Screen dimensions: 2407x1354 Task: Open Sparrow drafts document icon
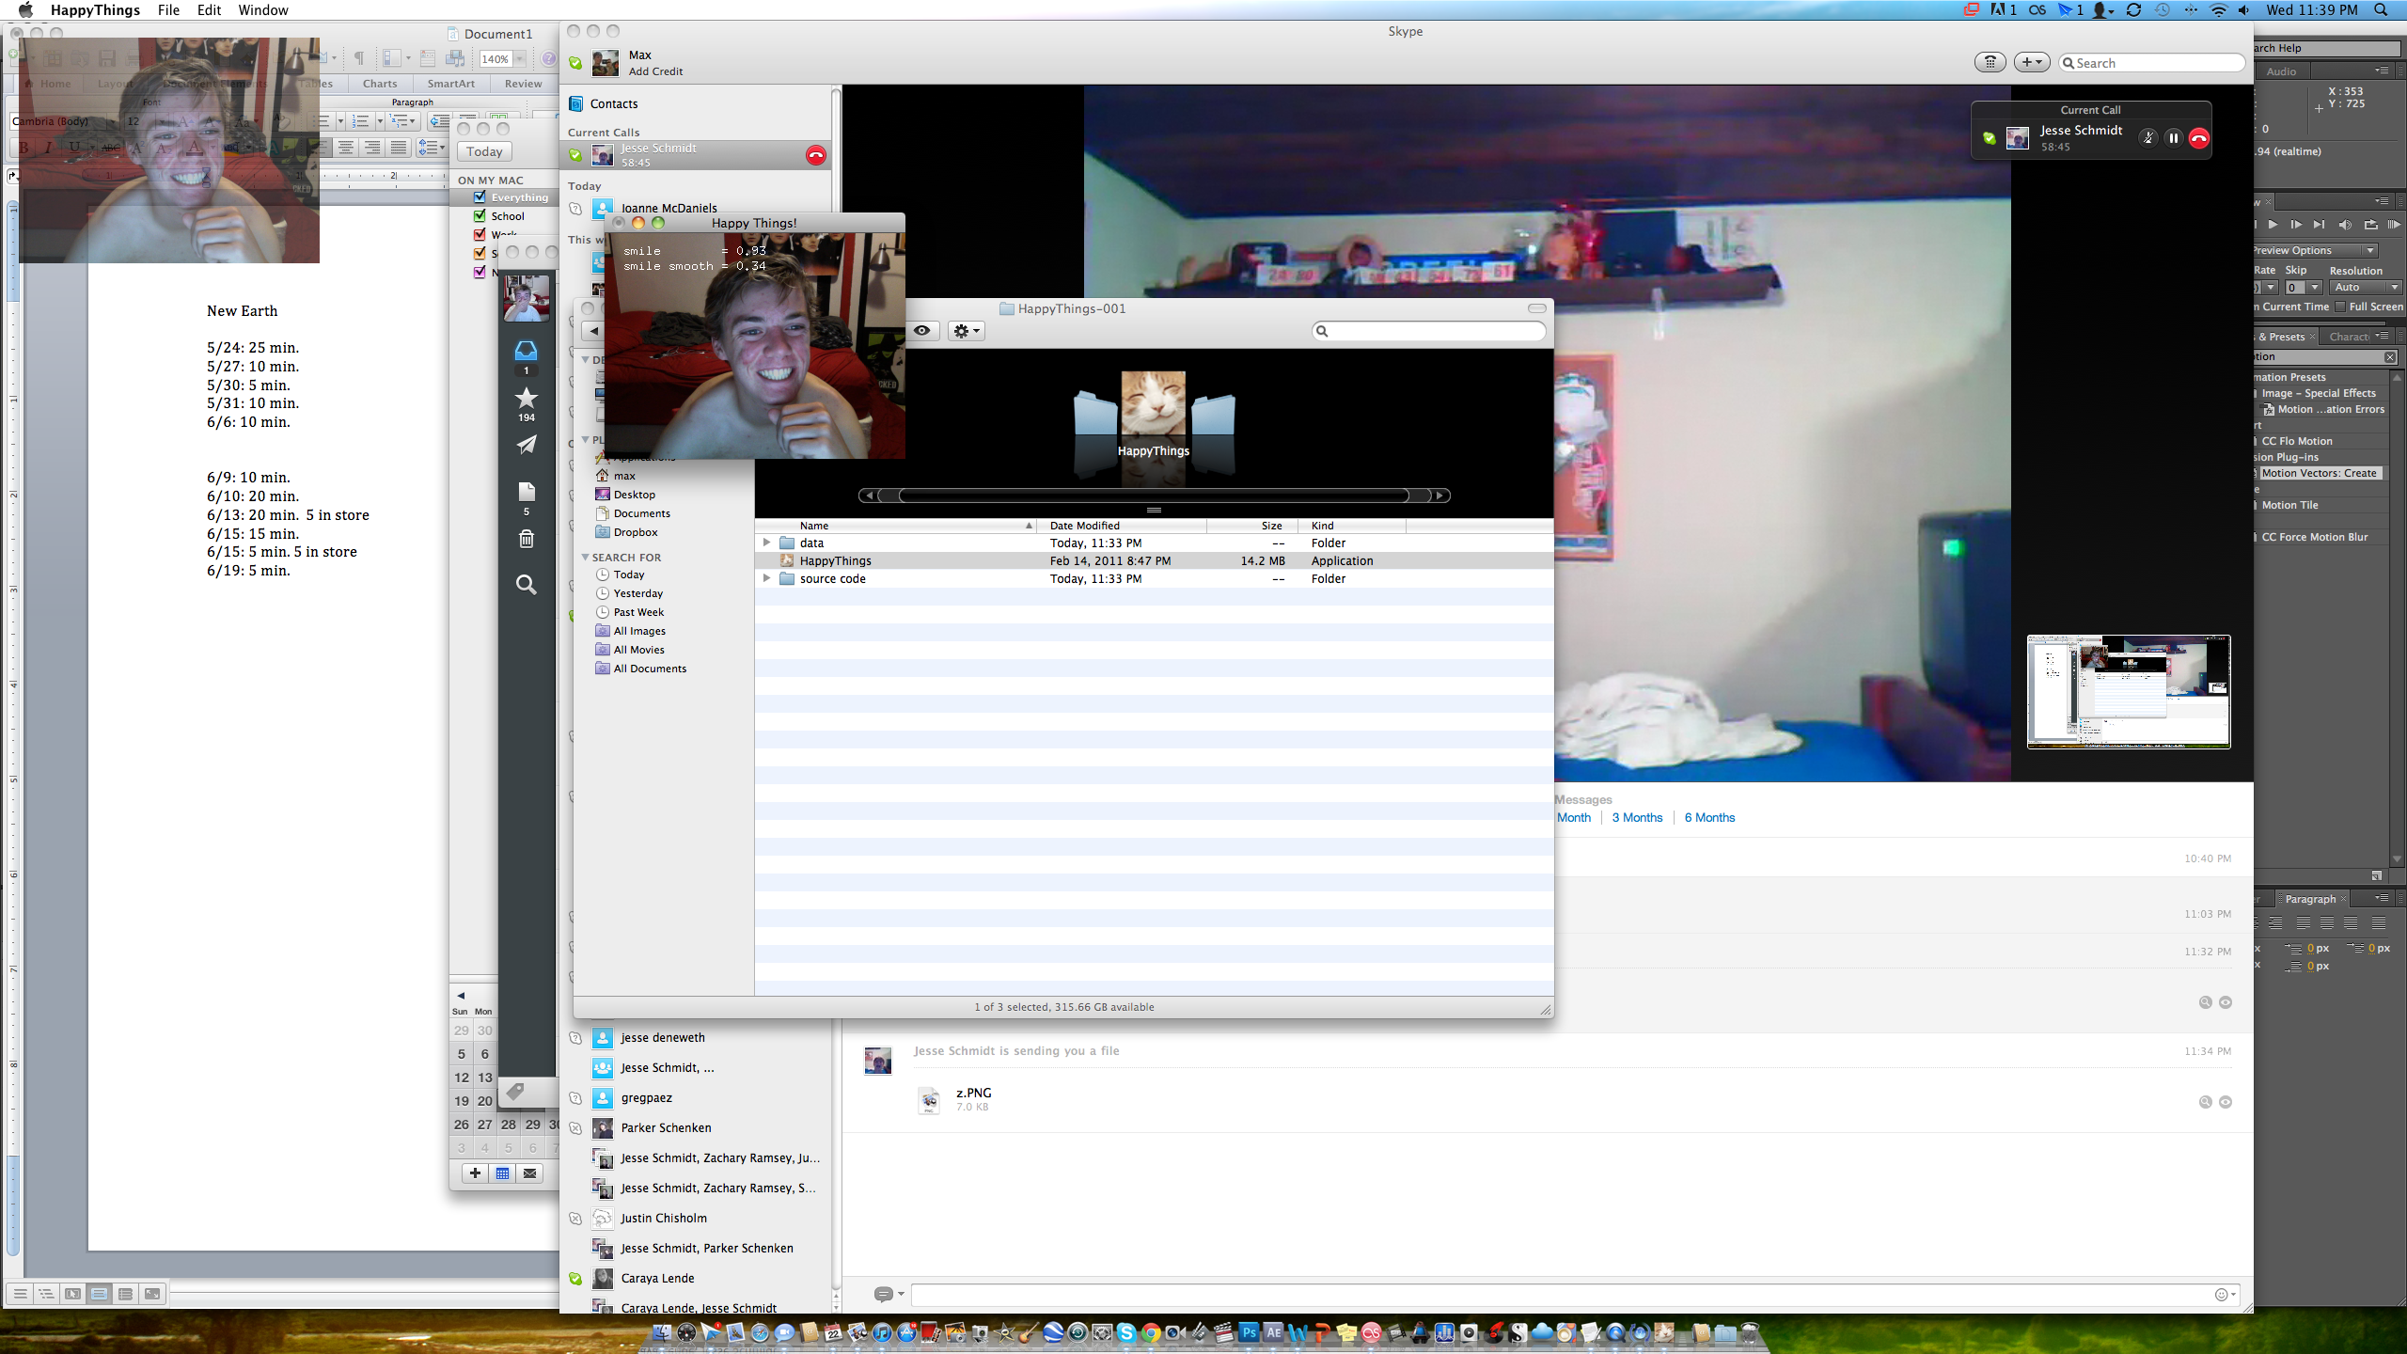[527, 492]
